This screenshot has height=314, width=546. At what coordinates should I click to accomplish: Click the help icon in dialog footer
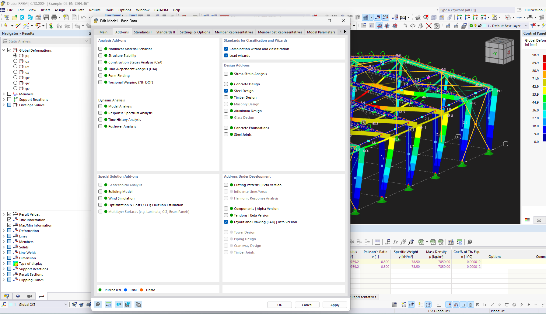tap(98, 305)
